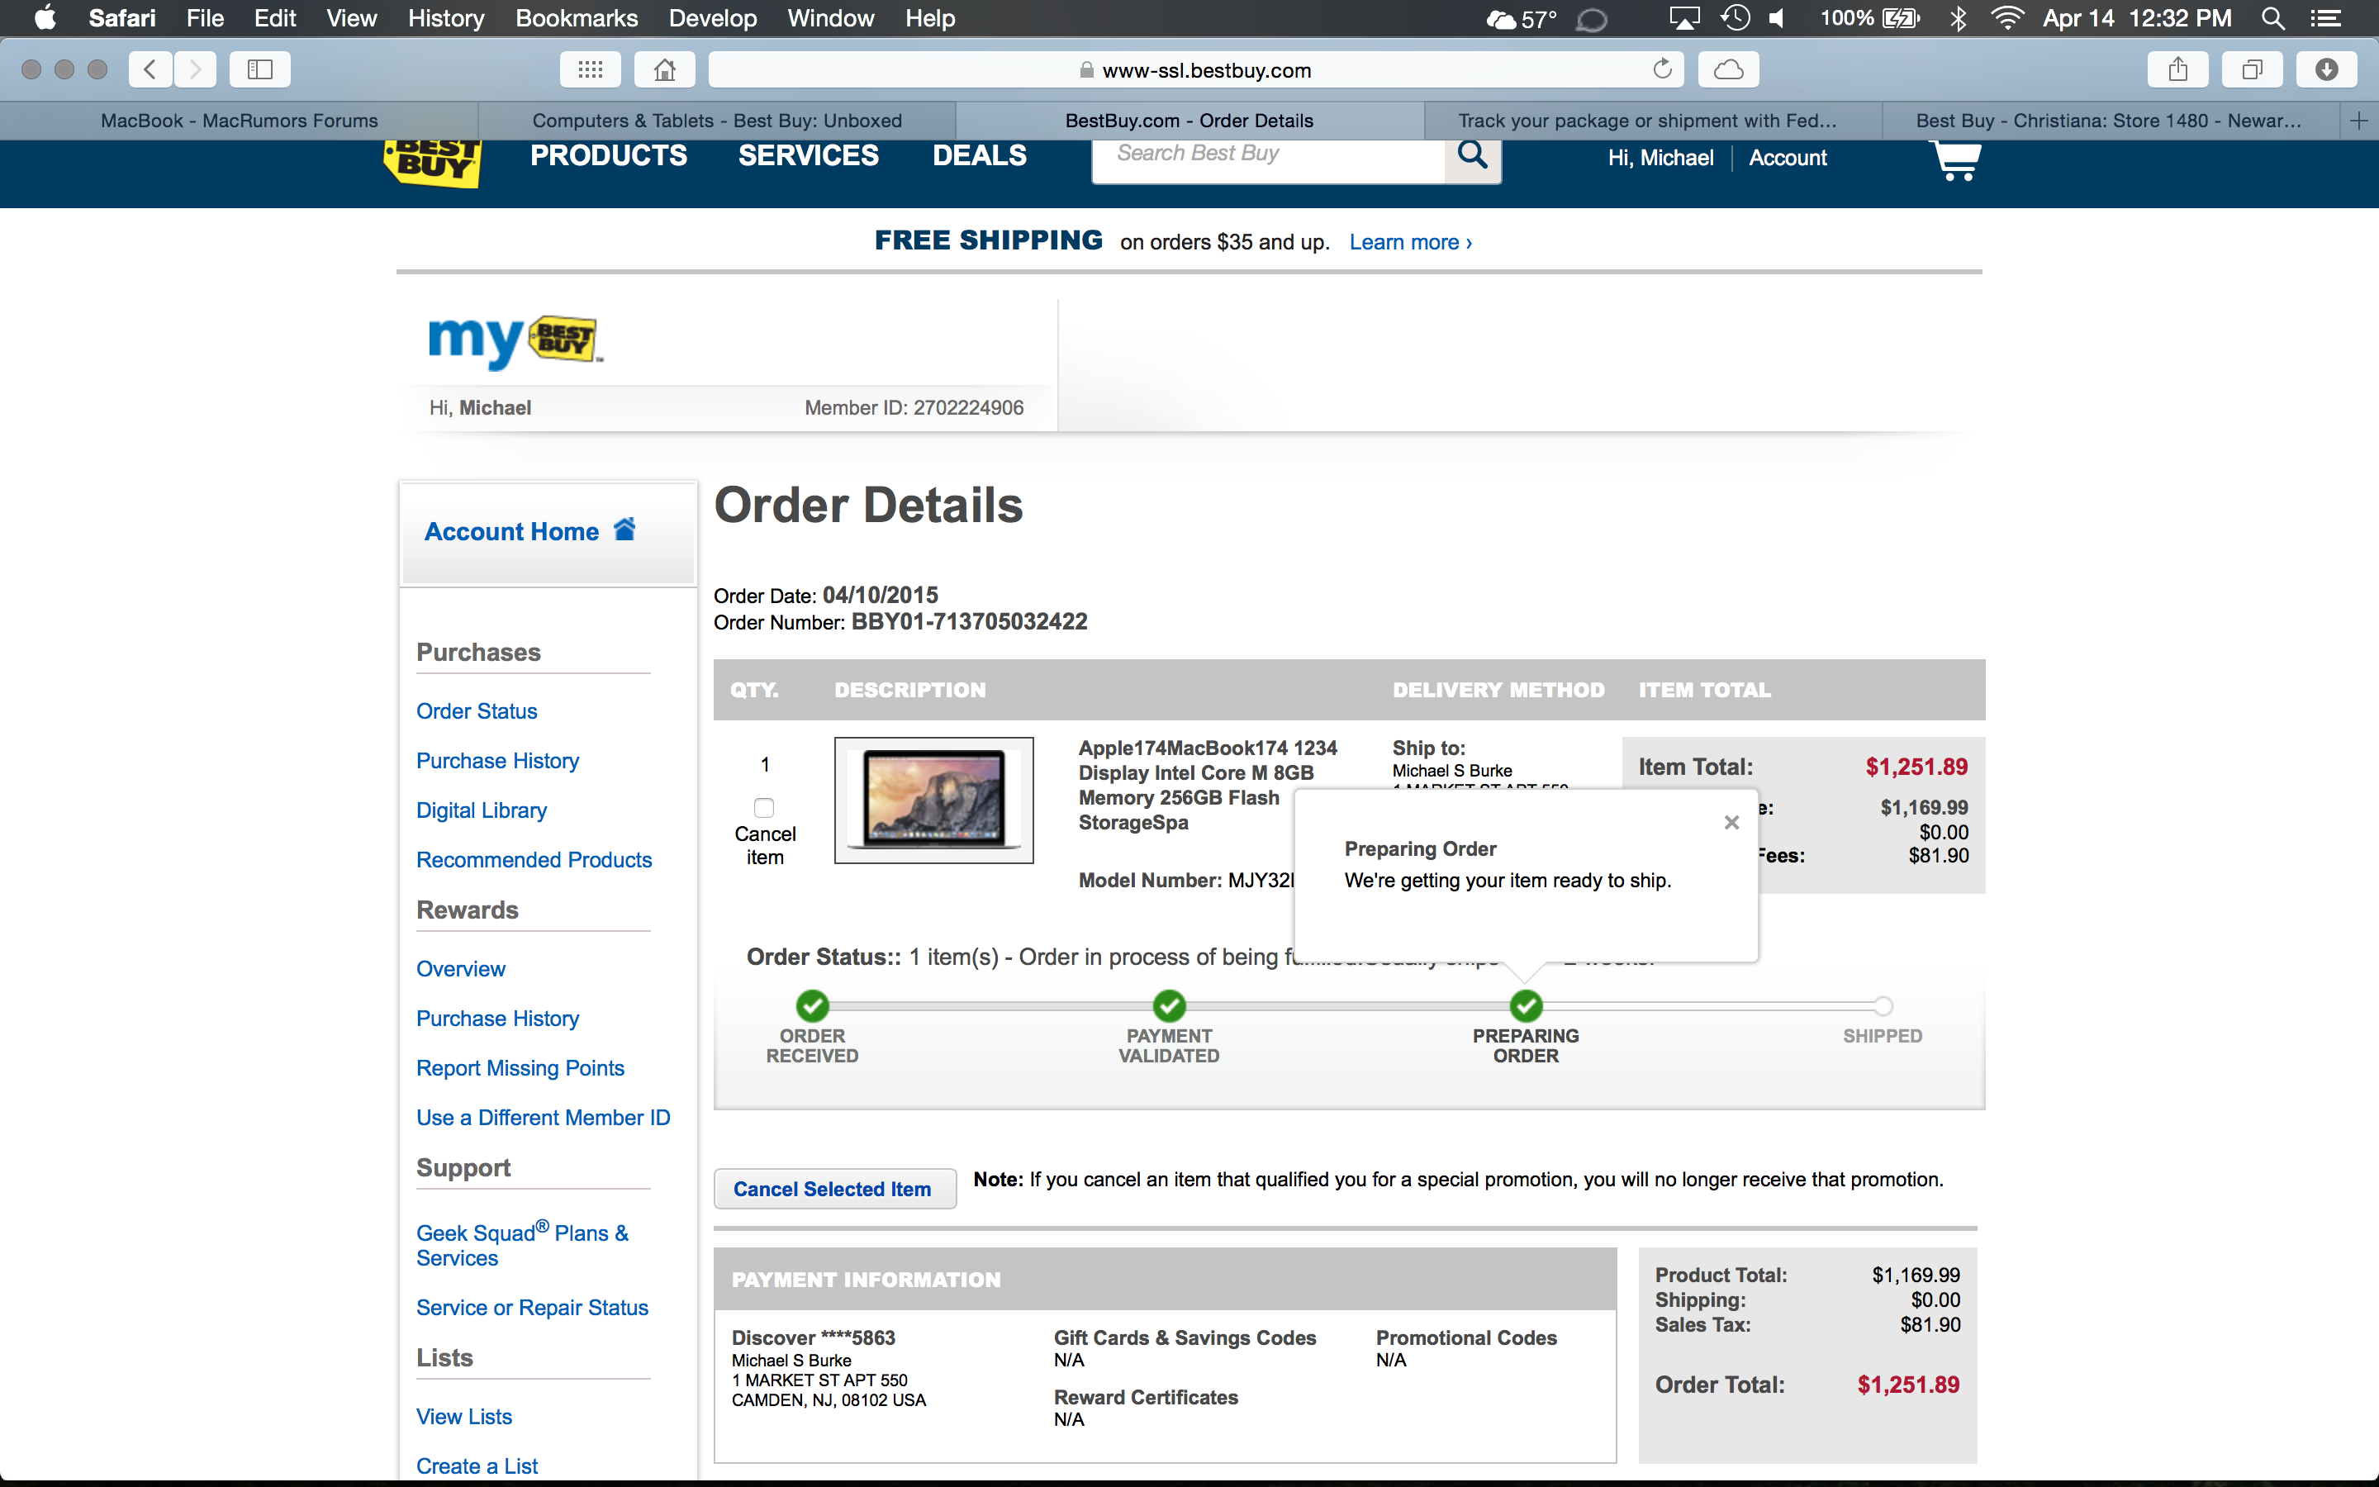The width and height of the screenshot is (2379, 1487).
Task: Open Safari's home page icon
Action: 664,69
